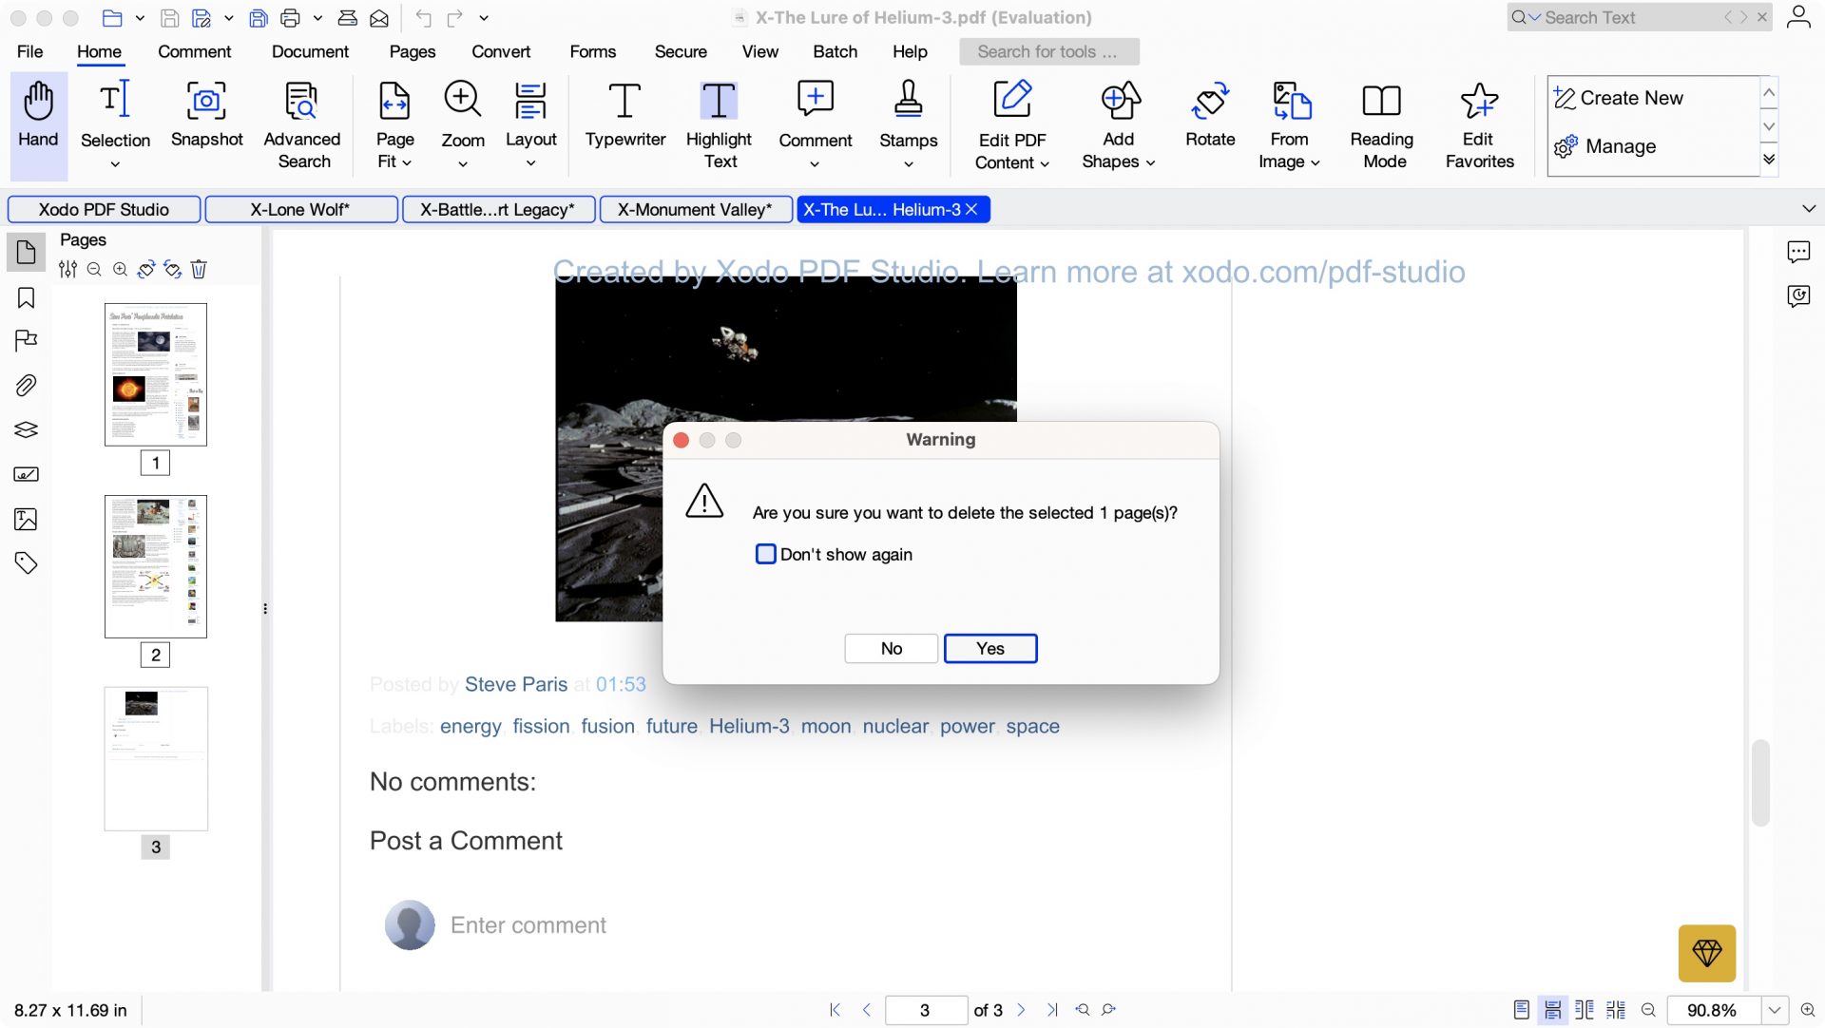Open the Zoom dropdown arrow
Viewport: 1825px width, 1028px height.
463,162
